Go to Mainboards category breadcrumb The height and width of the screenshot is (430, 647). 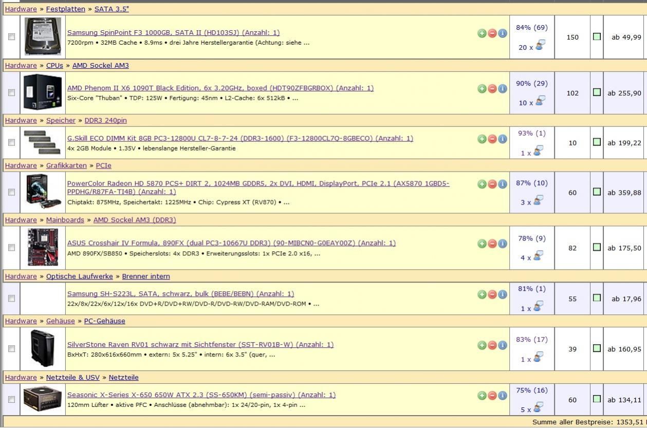[x=65, y=220]
